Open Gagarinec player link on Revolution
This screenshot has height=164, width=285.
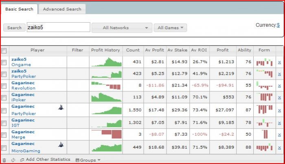[23, 83]
